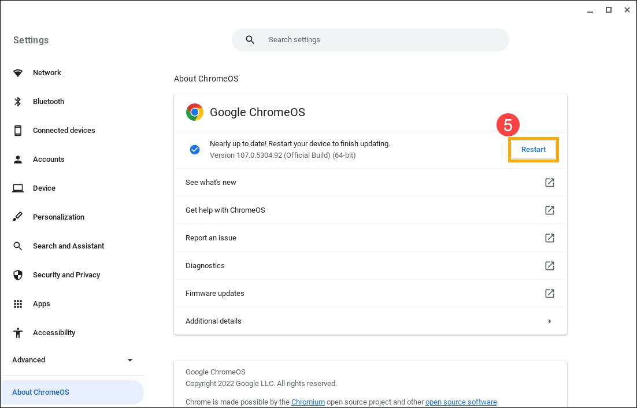Maximize the Settings window
This screenshot has width=637, height=408.
tap(609, 10)
